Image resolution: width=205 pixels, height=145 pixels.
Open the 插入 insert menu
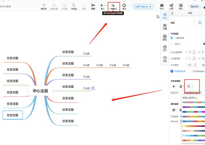pos(102,7)
